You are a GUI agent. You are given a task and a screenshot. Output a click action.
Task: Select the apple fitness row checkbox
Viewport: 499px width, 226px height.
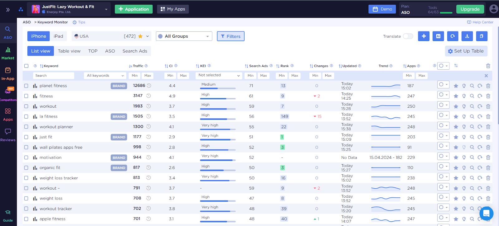click(26, 219)
